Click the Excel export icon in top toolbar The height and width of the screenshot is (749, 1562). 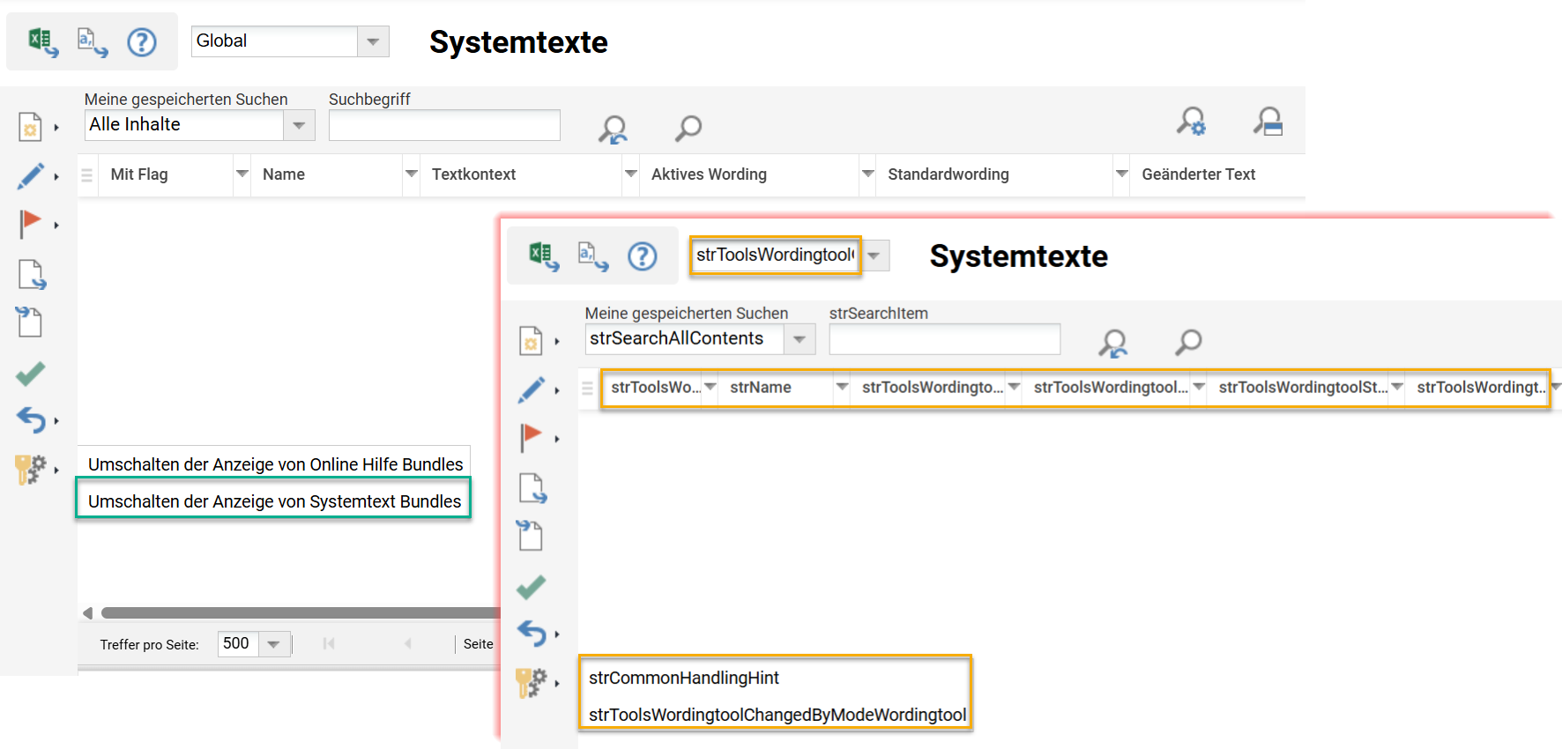point(42,41)
